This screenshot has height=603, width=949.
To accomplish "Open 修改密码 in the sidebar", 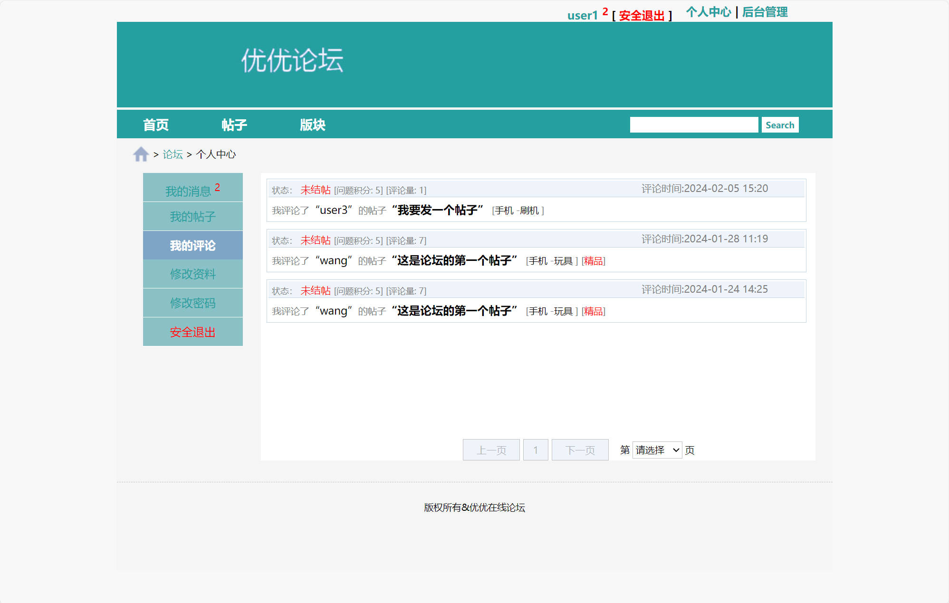I will 192,303.
